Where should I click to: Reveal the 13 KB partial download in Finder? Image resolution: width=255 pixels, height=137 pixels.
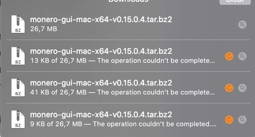pyautogui.click(x=242, y=56)
